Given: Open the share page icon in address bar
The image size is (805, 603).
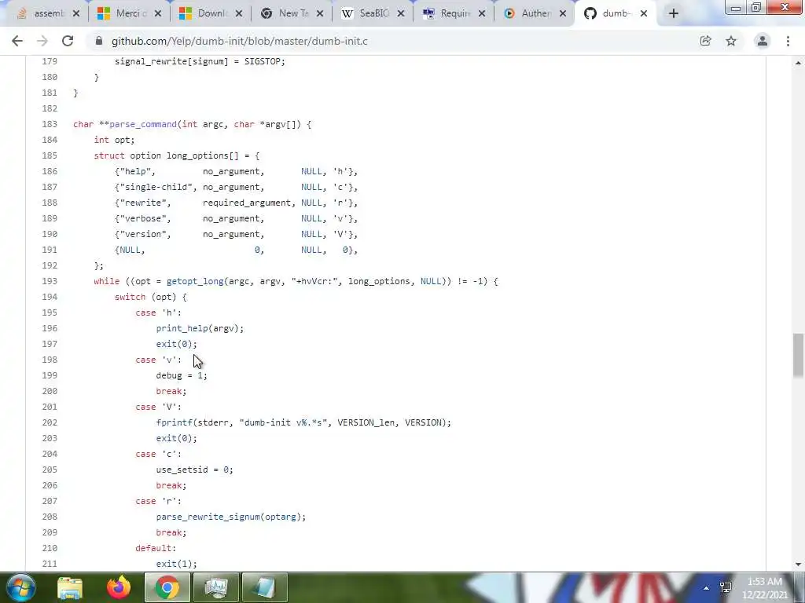Looking at the screenshot, I should point(705,41).
